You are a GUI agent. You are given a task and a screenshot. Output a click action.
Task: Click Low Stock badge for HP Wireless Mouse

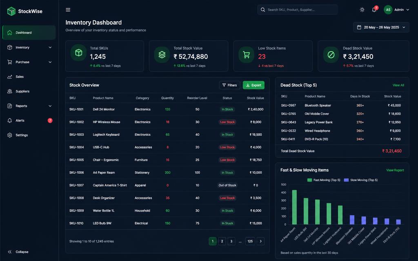tap(227, 122)
